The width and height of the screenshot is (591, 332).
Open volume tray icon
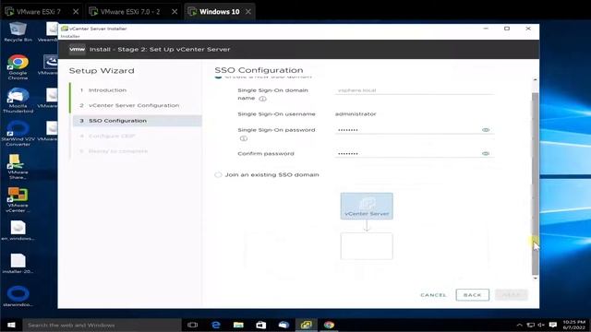541,325
